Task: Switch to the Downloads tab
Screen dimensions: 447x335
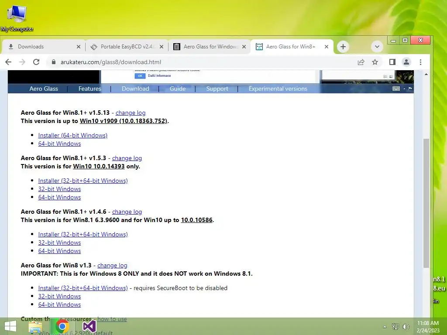Action: 44,47
